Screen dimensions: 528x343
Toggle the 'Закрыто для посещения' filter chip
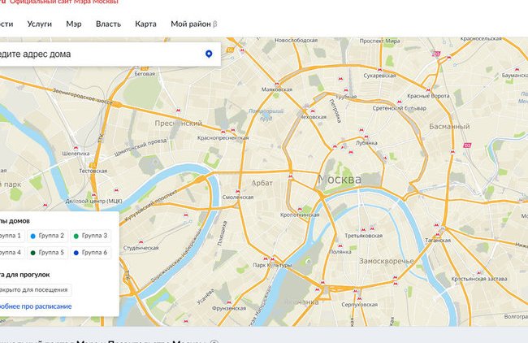[x=34, y=290]
